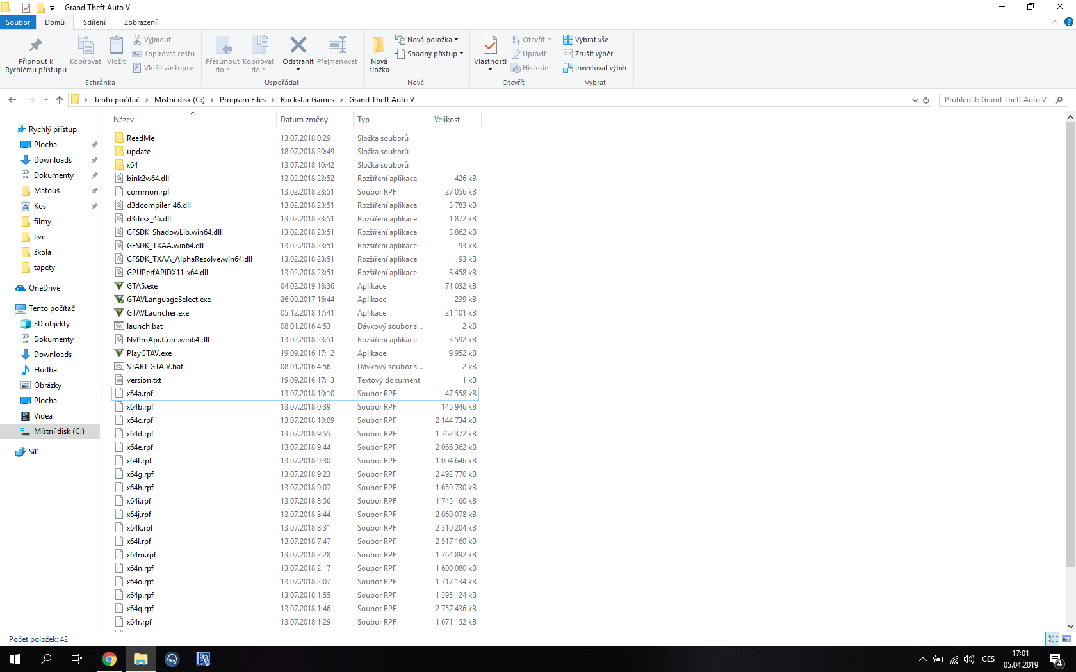1076x672 pixels.
Task: Go up one folder level
Action: point(60,100)
